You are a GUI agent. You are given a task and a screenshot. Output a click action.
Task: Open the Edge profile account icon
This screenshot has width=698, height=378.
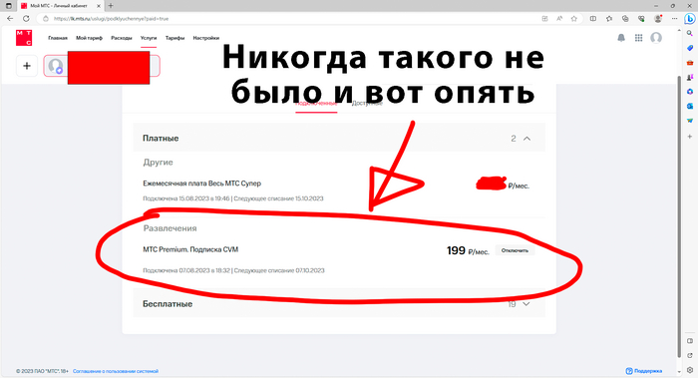coord(658,19)
